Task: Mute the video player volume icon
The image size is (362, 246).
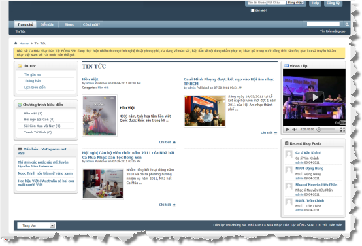Action: pos(294,130)
